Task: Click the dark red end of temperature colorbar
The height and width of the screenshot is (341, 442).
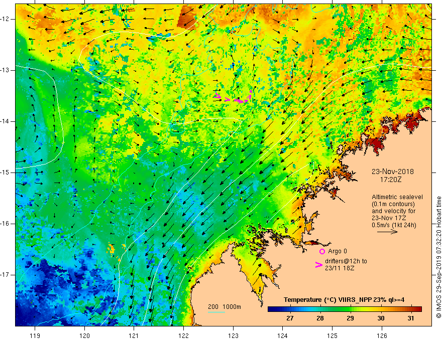Action: pyautogui.click(x=418, y=309)
